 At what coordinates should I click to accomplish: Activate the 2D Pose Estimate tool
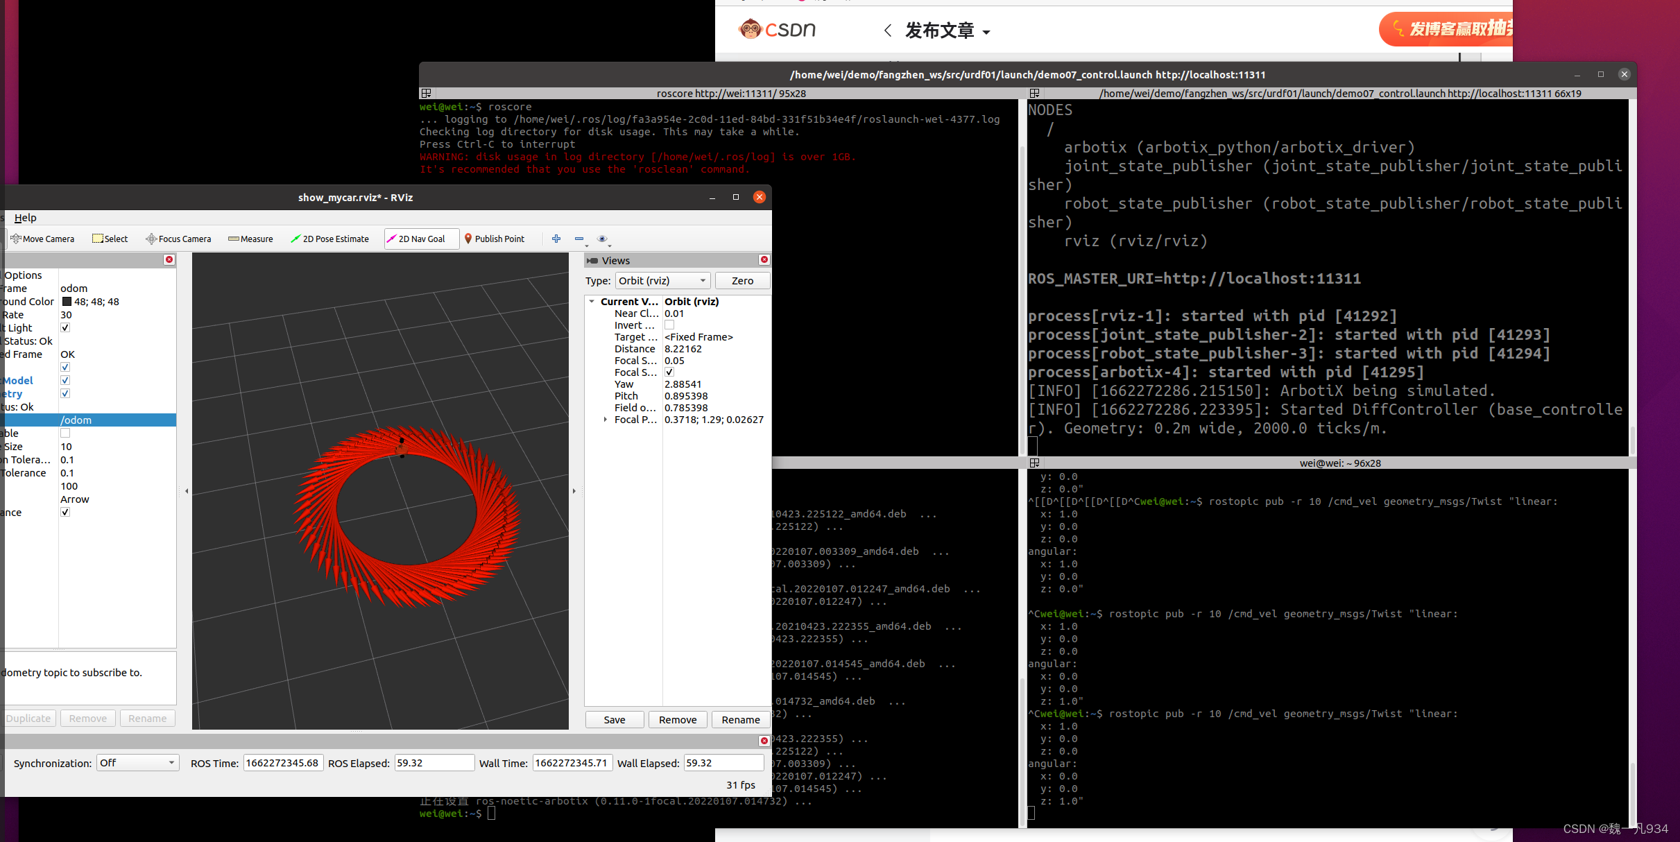pos(329,239)
